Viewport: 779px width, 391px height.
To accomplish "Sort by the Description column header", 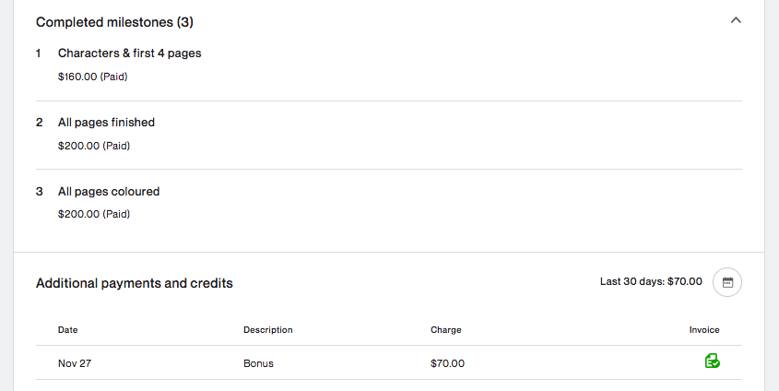I will [x=267, y=330].
